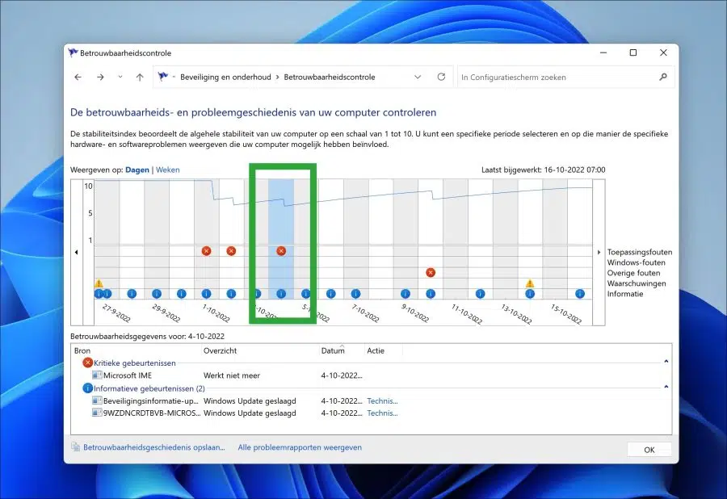The width and height of the screenshot is (727, 499).
Task: Click the OK button
Action: coord(649,450)
